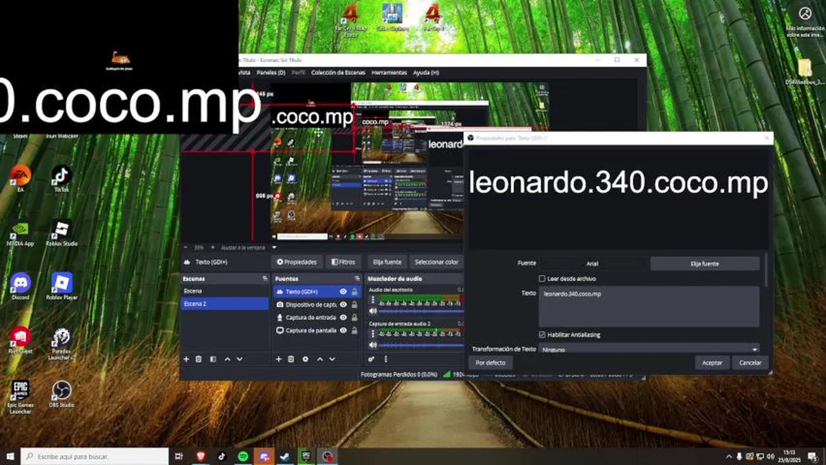Click the properties dialog vertical scrollbar
Image resolution: width=826 pixels, height=465 pixels.
pos(767,271)
